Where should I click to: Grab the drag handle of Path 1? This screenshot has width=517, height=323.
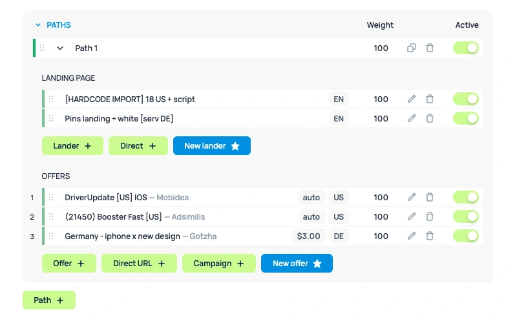point(42,48)
